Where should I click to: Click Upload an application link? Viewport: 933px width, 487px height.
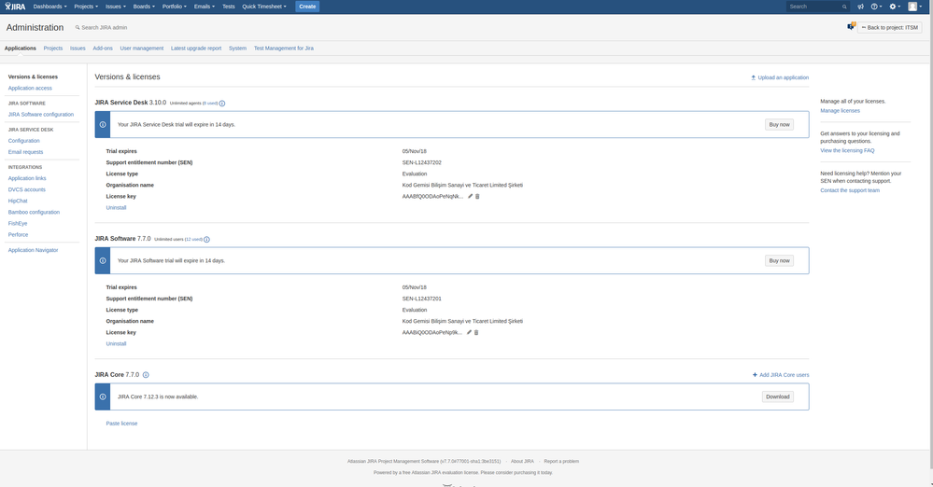pyautogui.click(x=780, y=77)
